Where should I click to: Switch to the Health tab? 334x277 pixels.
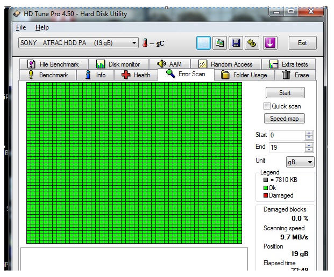click(136, 75)
